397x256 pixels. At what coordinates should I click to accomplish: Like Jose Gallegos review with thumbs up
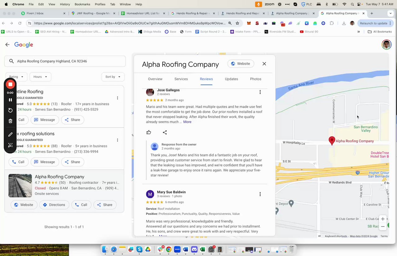point(149,132)
